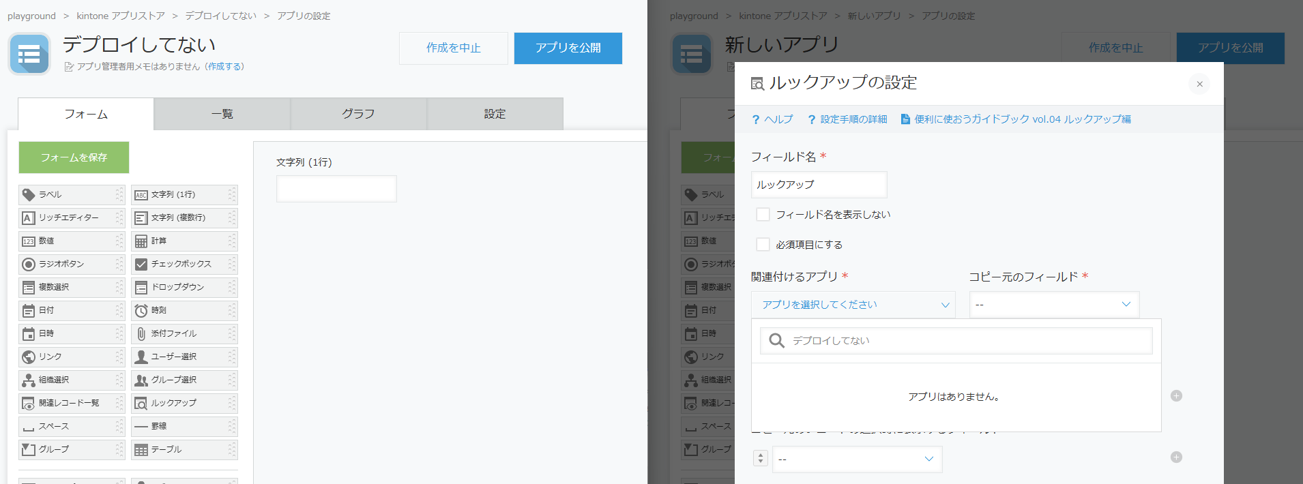The image size is (1303, 484).
Task: Click kintone アプリストア breadcrumb in left window
Action: click(121, 16)
